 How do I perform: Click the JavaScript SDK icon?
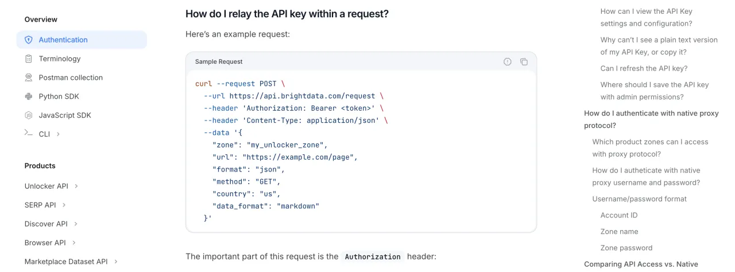[x=29, y=115]
